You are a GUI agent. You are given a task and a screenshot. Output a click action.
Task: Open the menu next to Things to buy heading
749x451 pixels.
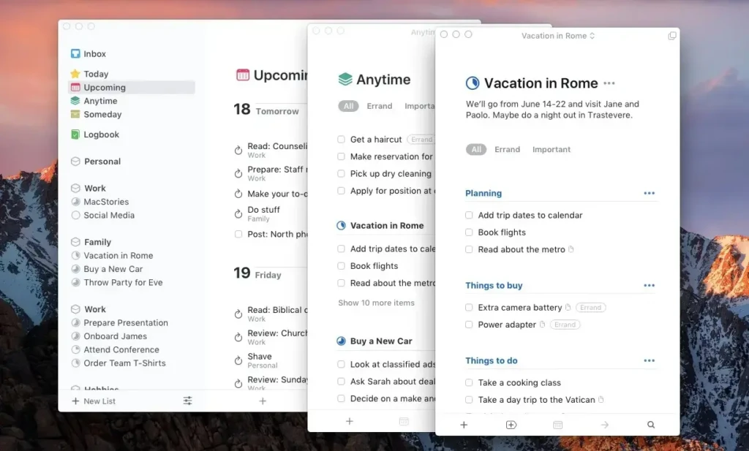pos(650,285)
